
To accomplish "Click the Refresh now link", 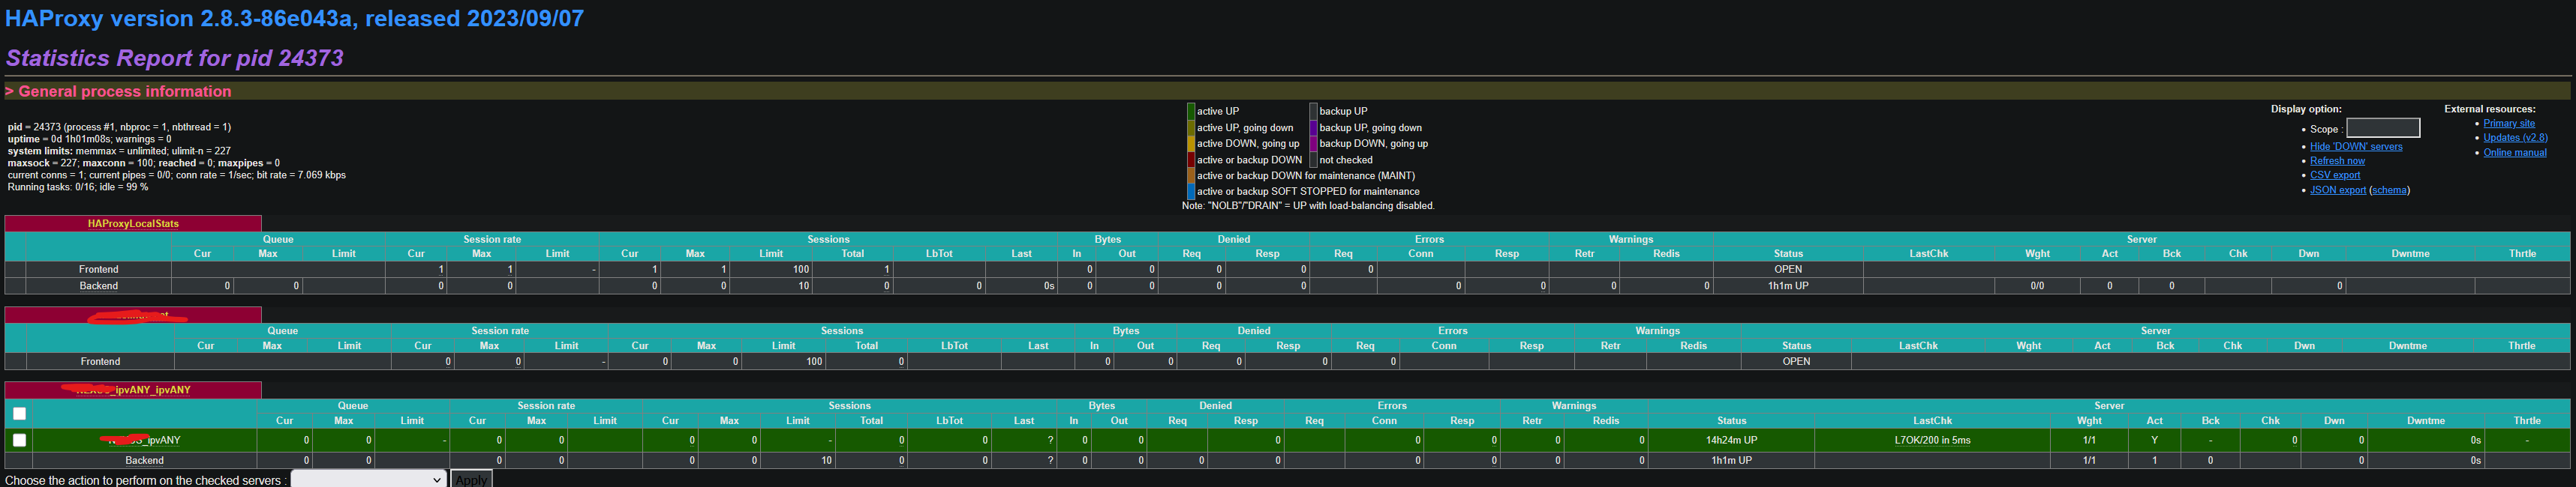I will pyautogui.click(x=2337, y=160).
